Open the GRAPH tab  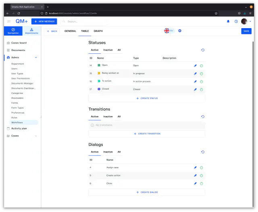pos(98,31)
